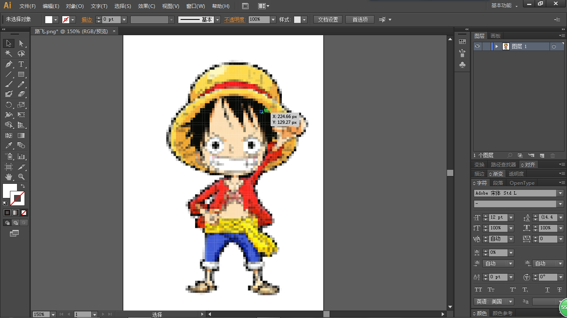Select the Slice tool
This screenshot has height=318, width=567.
pyautogui.click(x=21, y=167)
